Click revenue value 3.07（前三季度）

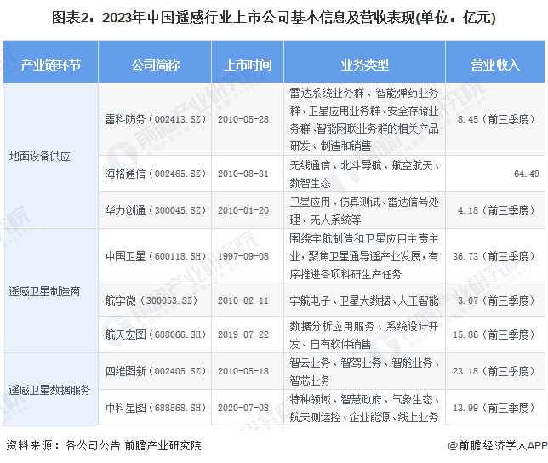(x=496, y=300)
